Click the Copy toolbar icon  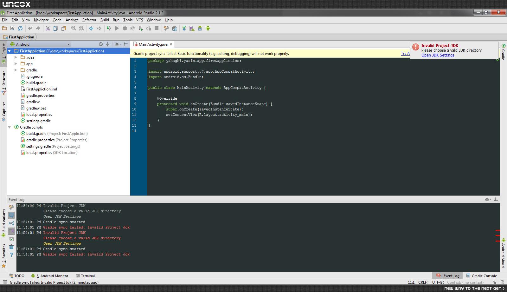(56, 28)
